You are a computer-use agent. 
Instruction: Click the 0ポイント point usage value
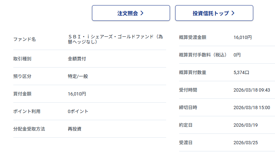[78, 111]
